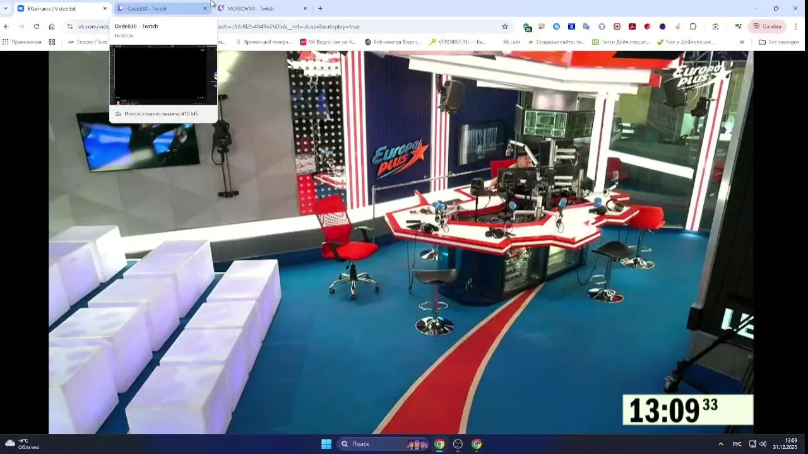This screenshot has width=808, height=454.
Task: Switch the РУС input language
Action: [x=737, y=444]
